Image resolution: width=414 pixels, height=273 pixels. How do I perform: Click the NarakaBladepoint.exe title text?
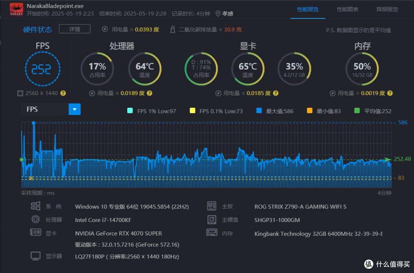55,6
